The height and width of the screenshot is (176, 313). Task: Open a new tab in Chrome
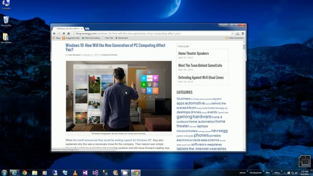(x=87, y=29)
